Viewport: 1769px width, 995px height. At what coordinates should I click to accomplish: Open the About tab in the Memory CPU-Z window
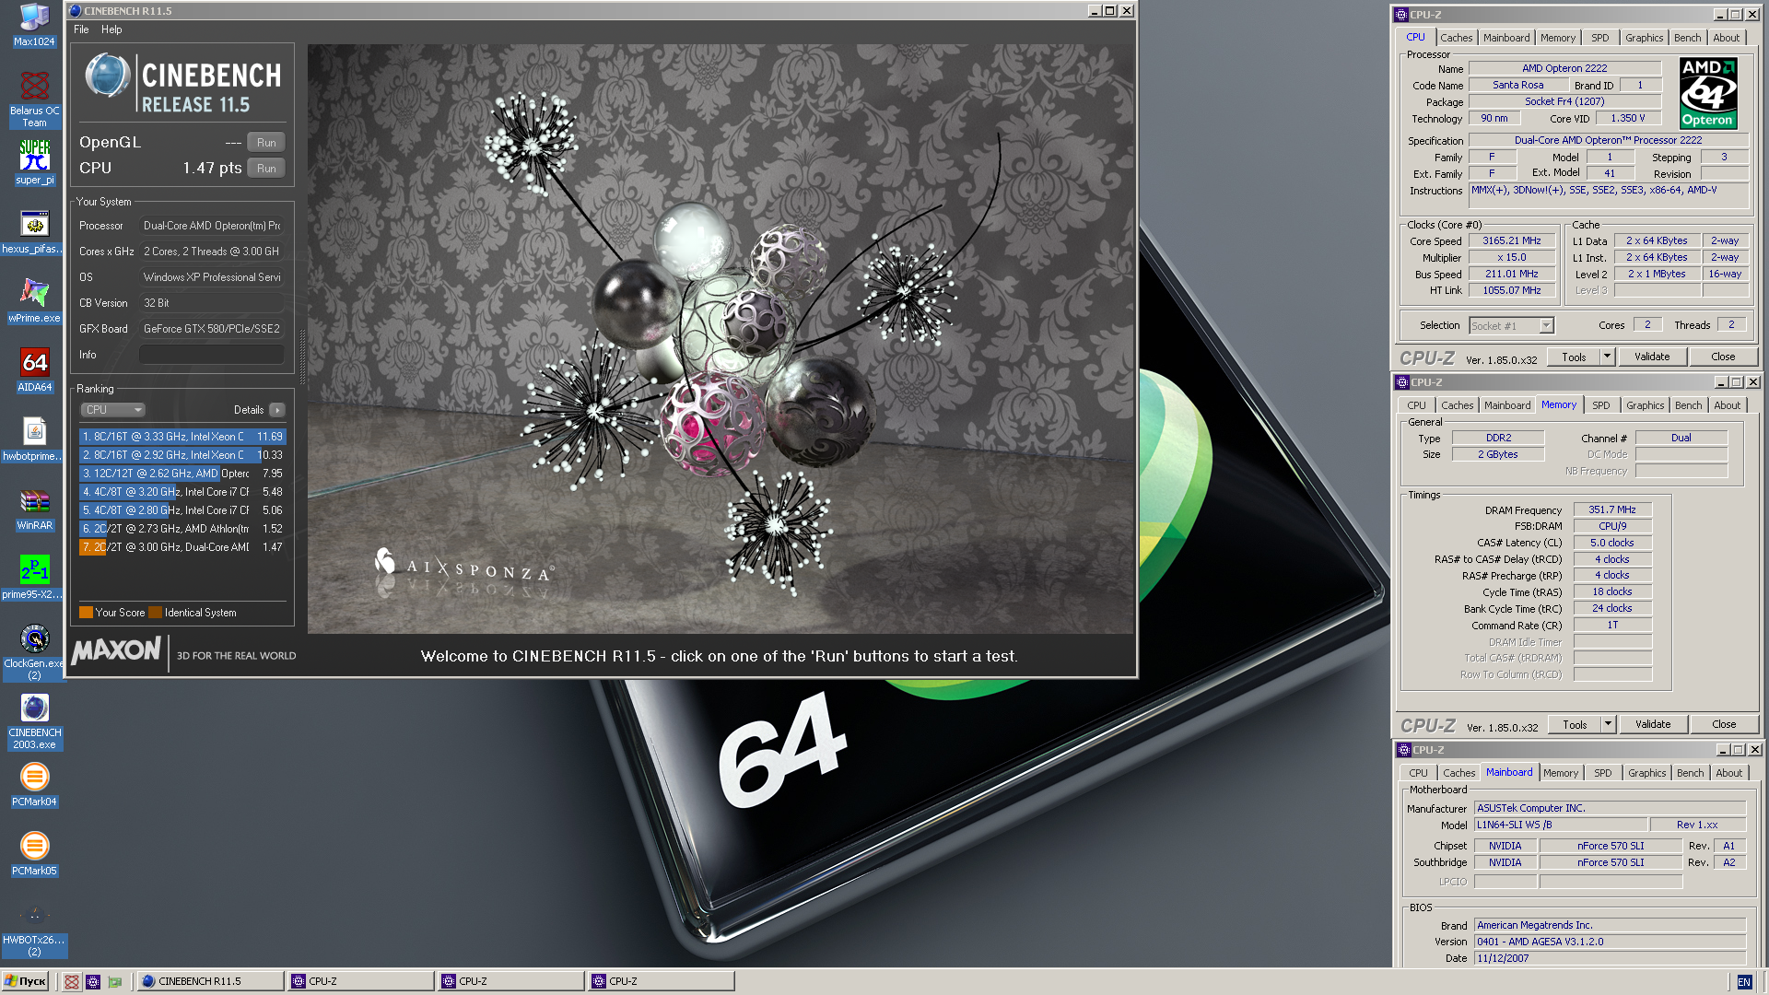click(1727, 405)
